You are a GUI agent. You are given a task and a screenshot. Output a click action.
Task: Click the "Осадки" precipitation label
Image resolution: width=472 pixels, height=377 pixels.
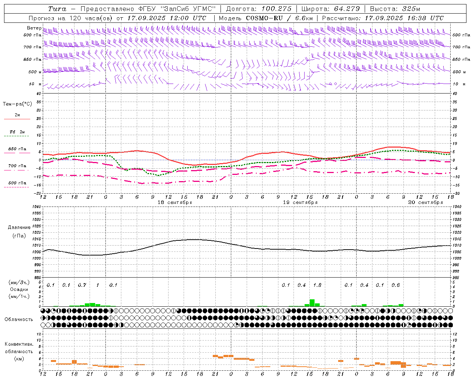tap(19, 289)
